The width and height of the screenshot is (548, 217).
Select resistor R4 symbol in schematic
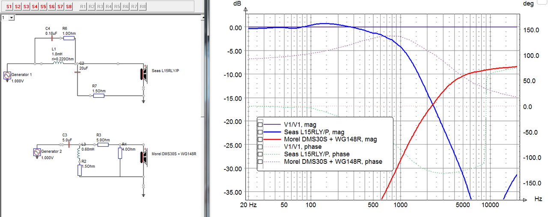click(x=120, y=153)
